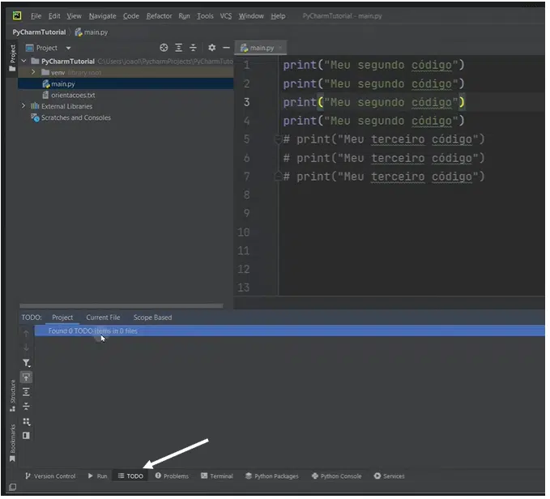Expand the External Libraries node
The height and width of the screenshot is (499, 550).
(23, 106)
